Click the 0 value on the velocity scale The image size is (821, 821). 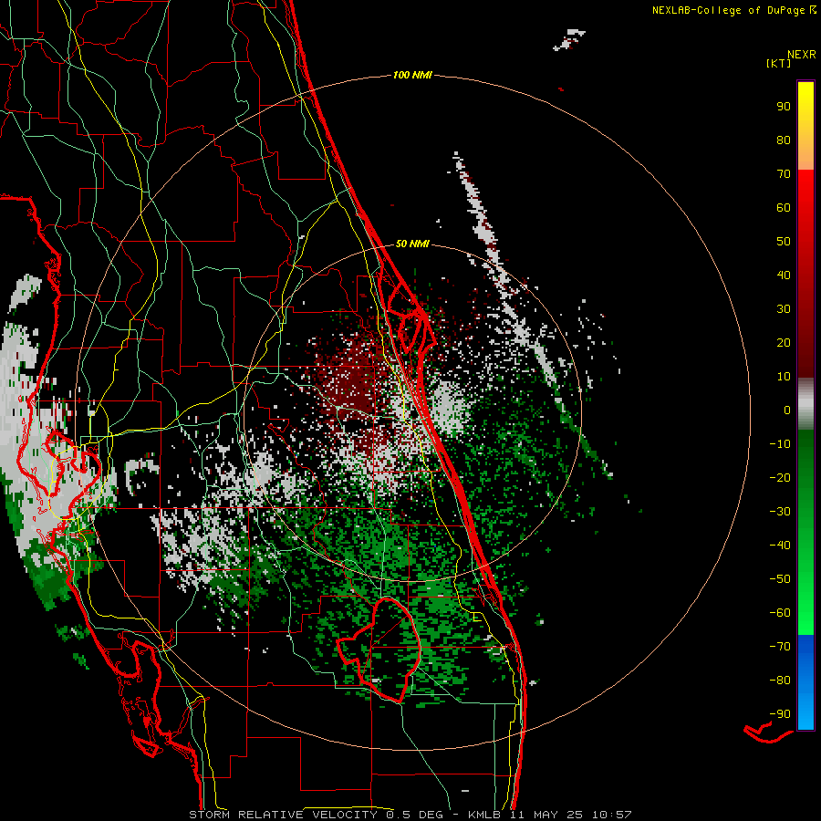[787, 410]
